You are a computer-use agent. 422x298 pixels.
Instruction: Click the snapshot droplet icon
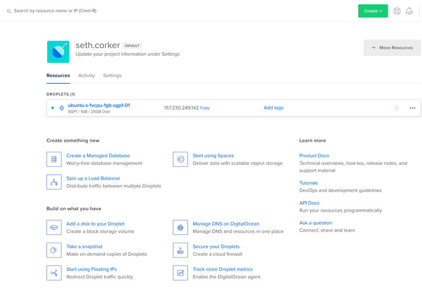(x=54, y=250)
